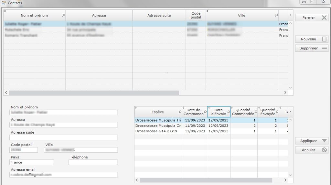This screenshot has width=331, height=185.
Task: Click the Nom et prénom input field
Action: coord(64,112)
